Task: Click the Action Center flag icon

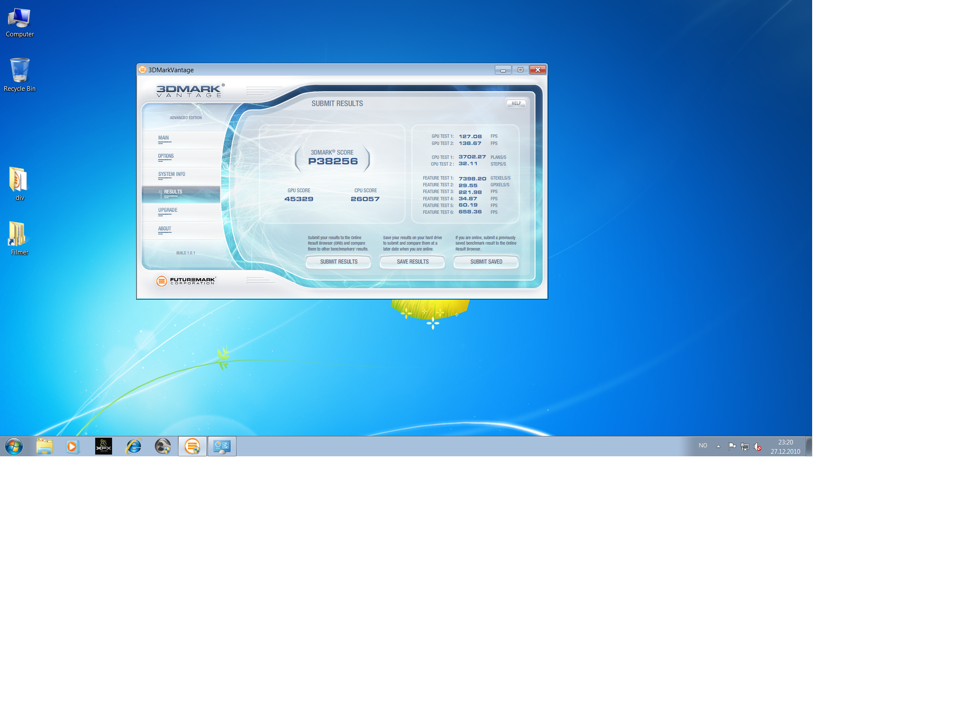Action: [731, 446]
